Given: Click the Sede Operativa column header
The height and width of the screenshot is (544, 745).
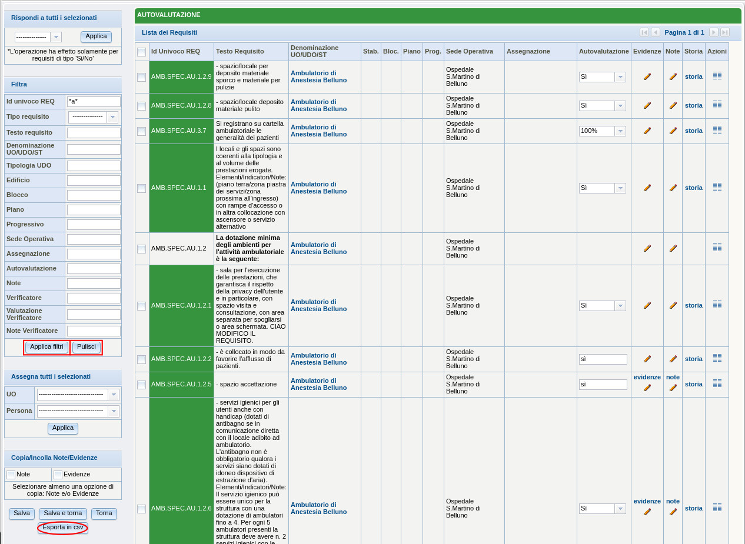Looking at the screenshot, I should pos(469,51).
